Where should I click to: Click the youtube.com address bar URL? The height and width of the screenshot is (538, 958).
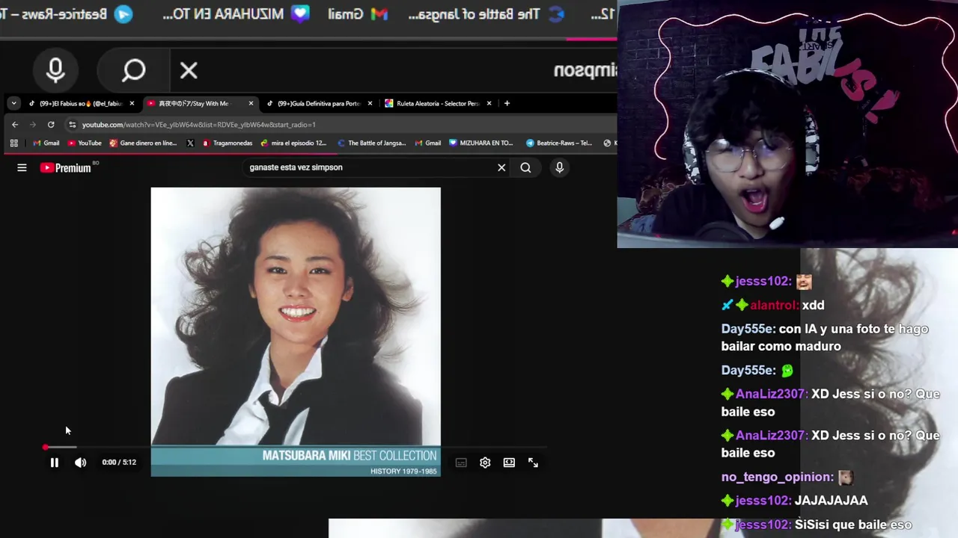pos(198,125)
